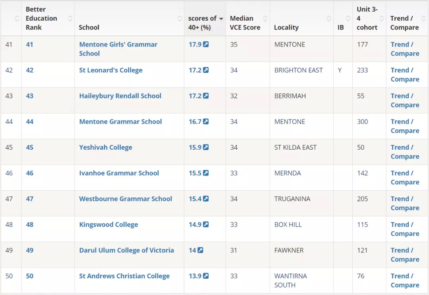Open Kingswood College link
Viewport: 429px width, 295px height.
pos(108,225)
